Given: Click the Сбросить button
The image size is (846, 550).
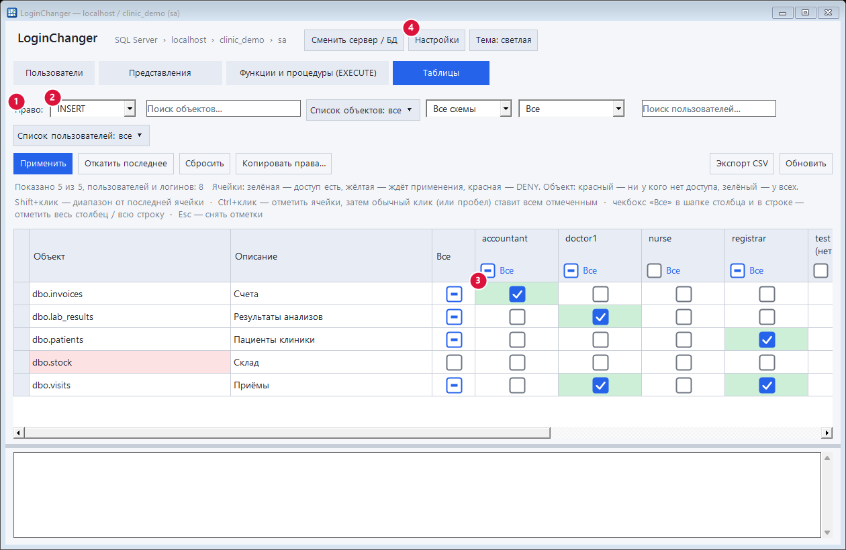Looking at the screenshot, I should (x=205, y=164).
